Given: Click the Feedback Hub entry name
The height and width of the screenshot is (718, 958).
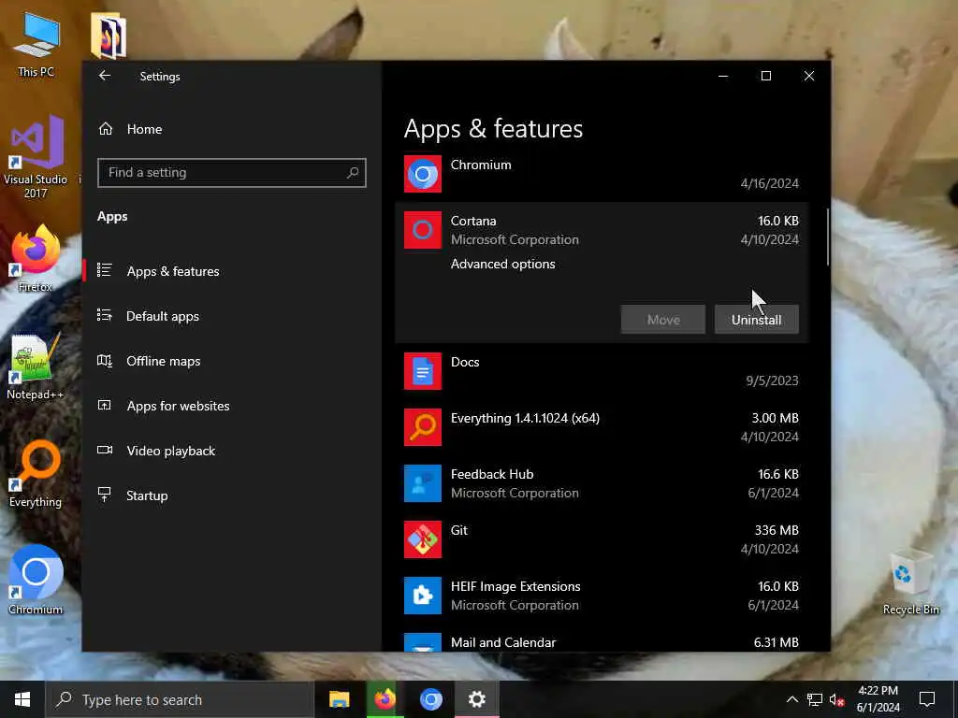Looking at the screenshot, I should pos(492,474).
